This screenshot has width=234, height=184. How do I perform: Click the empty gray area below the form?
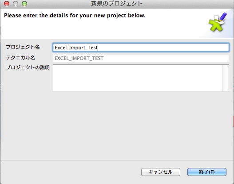click(117, 125)
